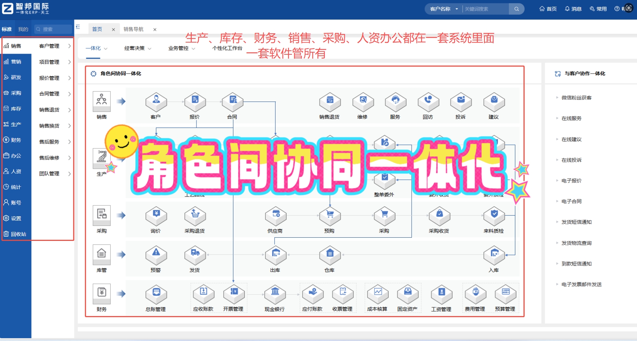The image size is (637, 341).
Task: Expand the 售后服务 submenu arrow
Action: (69, 142)
